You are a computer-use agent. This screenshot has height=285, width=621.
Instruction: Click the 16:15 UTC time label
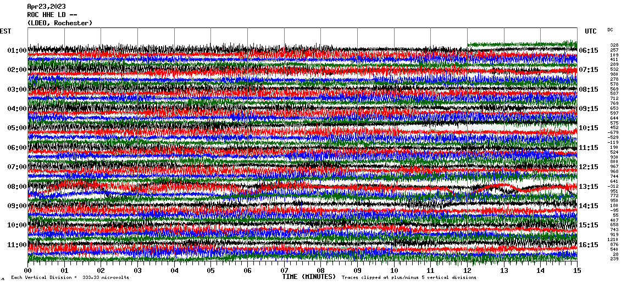point(589,245)
